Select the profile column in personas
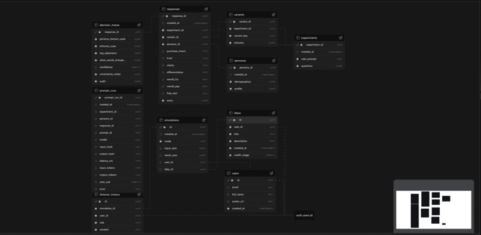 [x=252, y=89]
